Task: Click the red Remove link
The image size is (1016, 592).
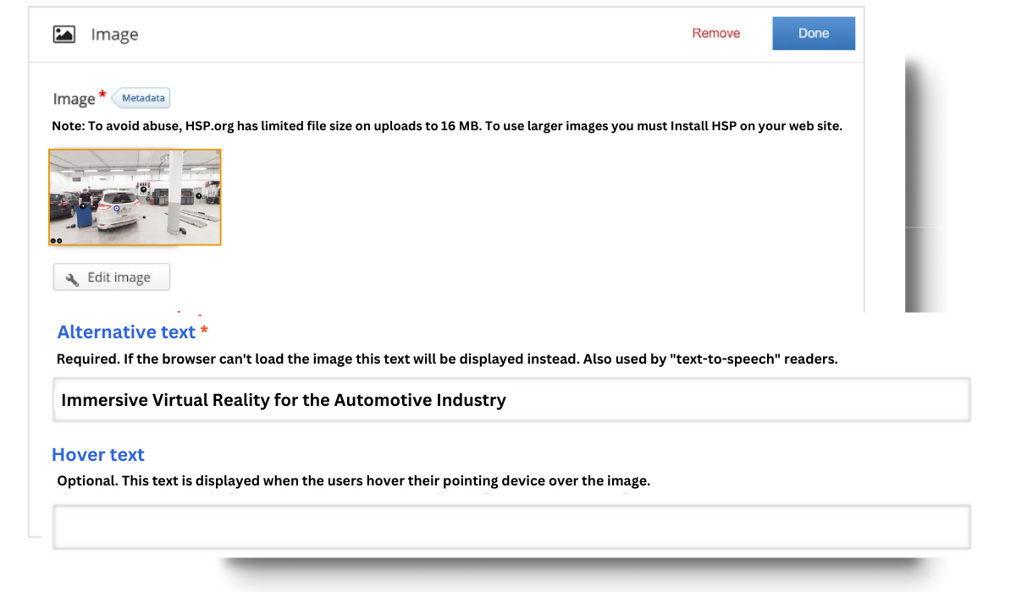Action: [x=715, y=33]
